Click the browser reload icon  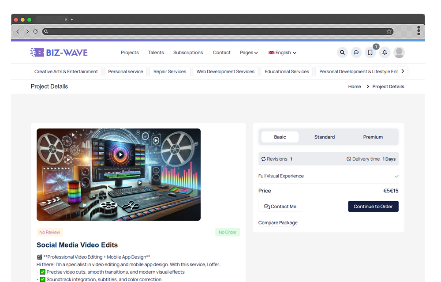(36, 31)
